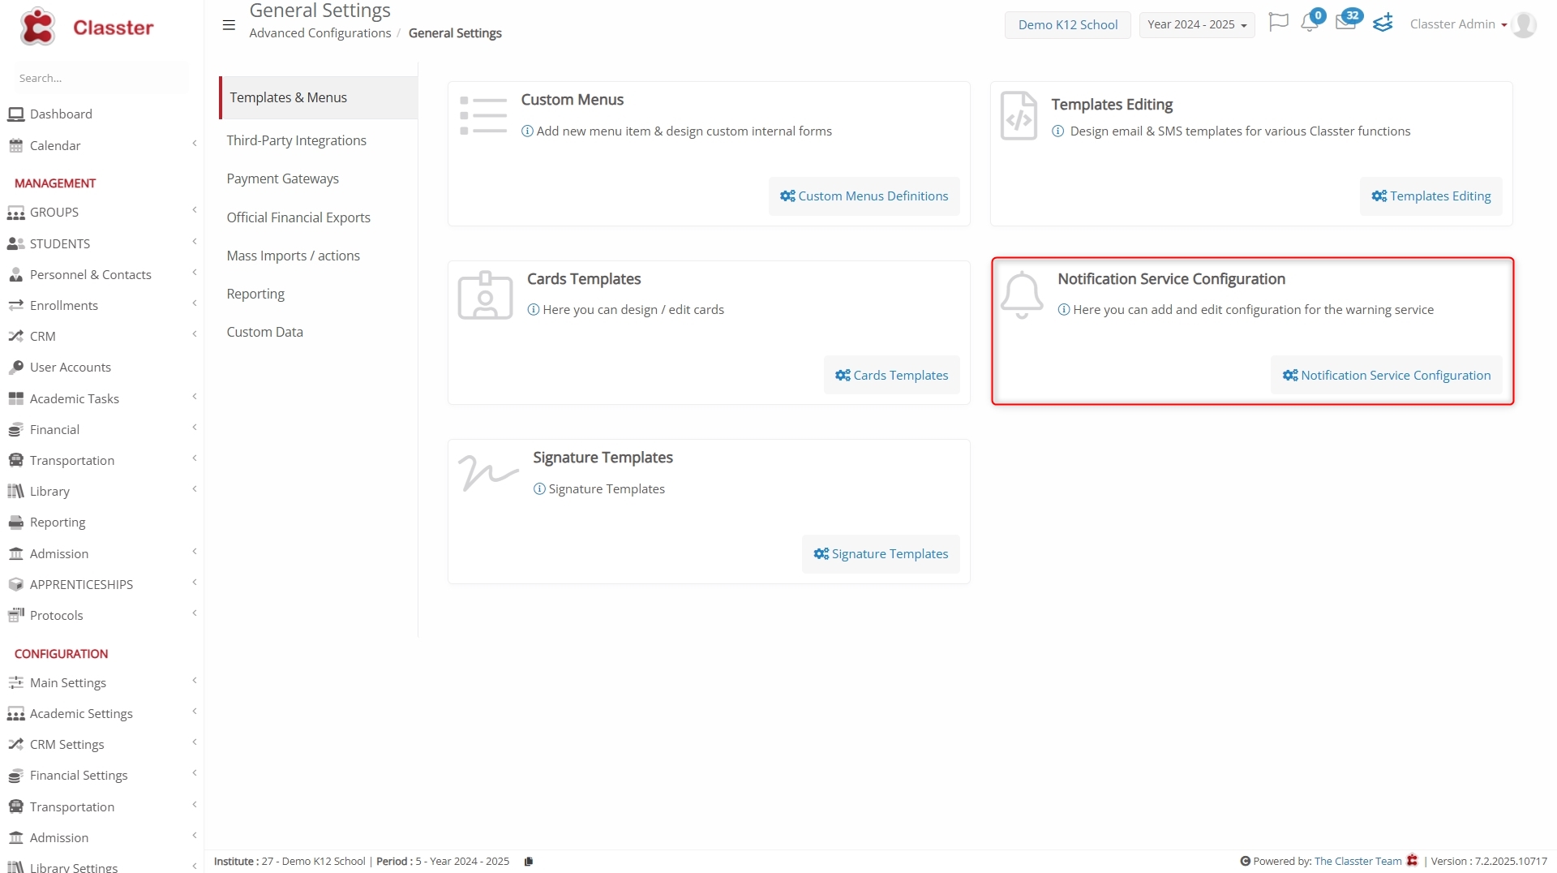Image resolution: width=1557 pixels, height=873 pixels.
Task: Expand the Financial Settings chevron
Action: 195,773
